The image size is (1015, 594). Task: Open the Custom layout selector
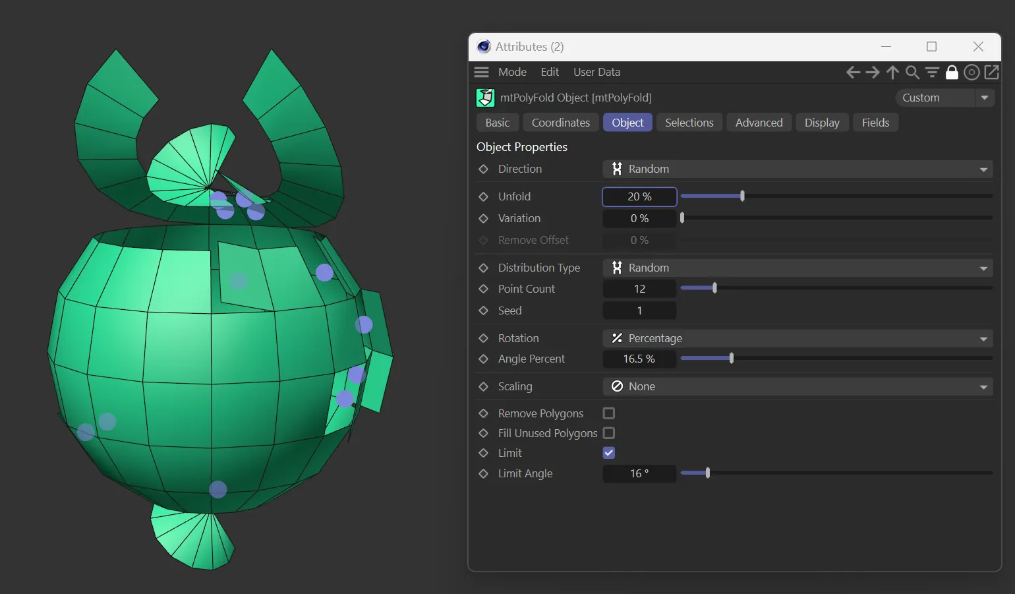tap(944, 98)
